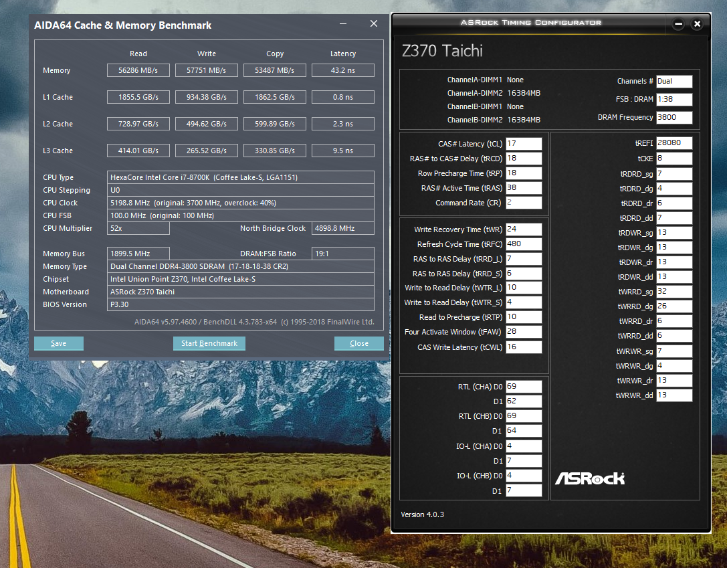Click the Write Recovery Time (tWR) field
Image resolution: width=727 pixels, height=568 pixels.
524,229
